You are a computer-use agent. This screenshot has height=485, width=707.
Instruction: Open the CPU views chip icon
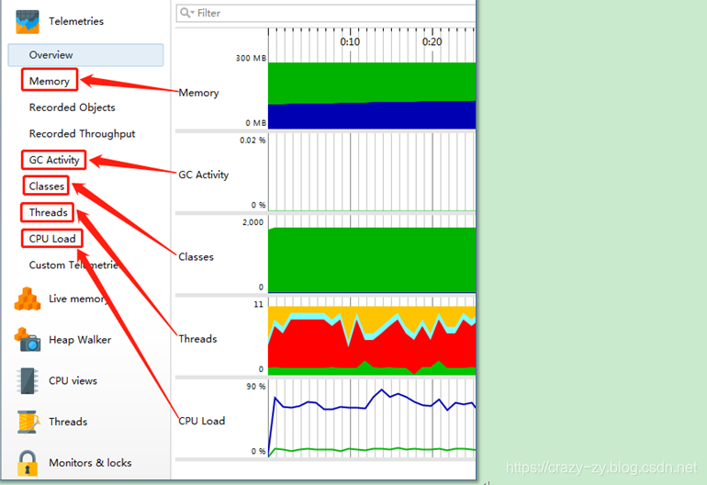click(x=28, y=381)
